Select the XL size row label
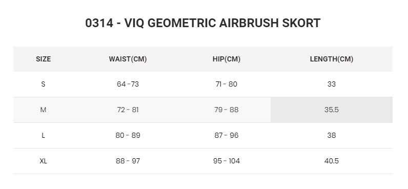This screenshot has width=408, height=189. (43, 161)
